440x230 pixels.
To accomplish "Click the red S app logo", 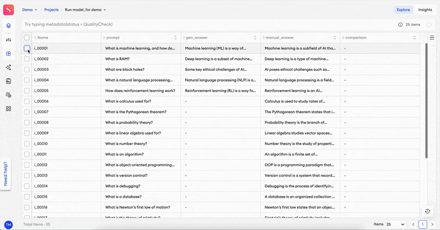I will coord(8,10).
